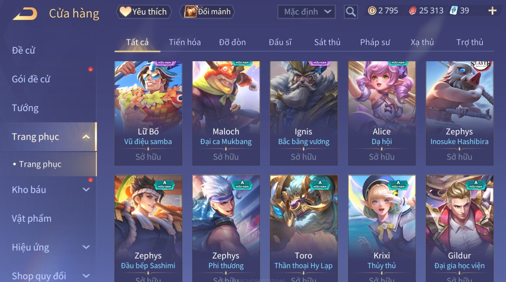The image size is (506, 282).
Task: Tap the blue voucher currency icon
Action: [x=454, y=11]
